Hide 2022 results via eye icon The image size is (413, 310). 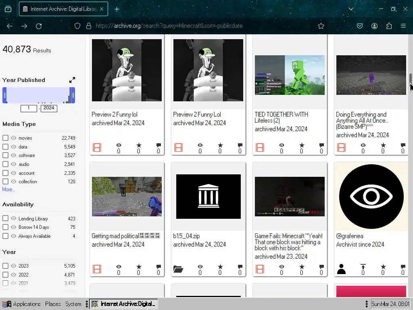click(13, 274)
